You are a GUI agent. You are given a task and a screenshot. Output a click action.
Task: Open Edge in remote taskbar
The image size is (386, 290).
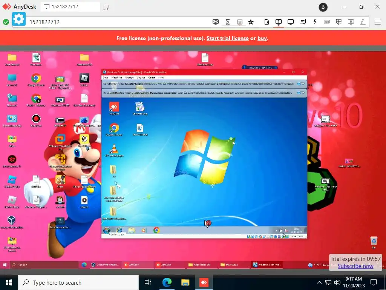pyautogui.click(x=84, y=265)
